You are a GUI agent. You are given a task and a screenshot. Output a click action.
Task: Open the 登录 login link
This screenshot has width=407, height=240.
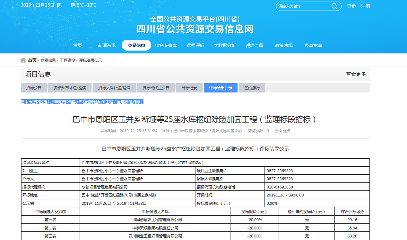[x=351, y=6]
